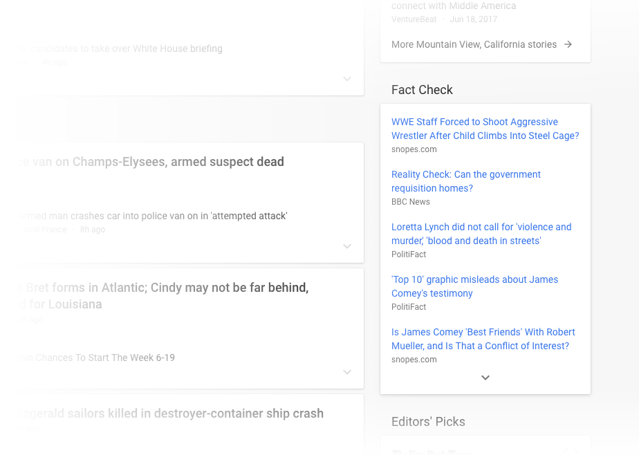This screenshot has width=639, height=455.
Task: Expand the Tropical Storm Bret story card
Action: tap(347, 372)
